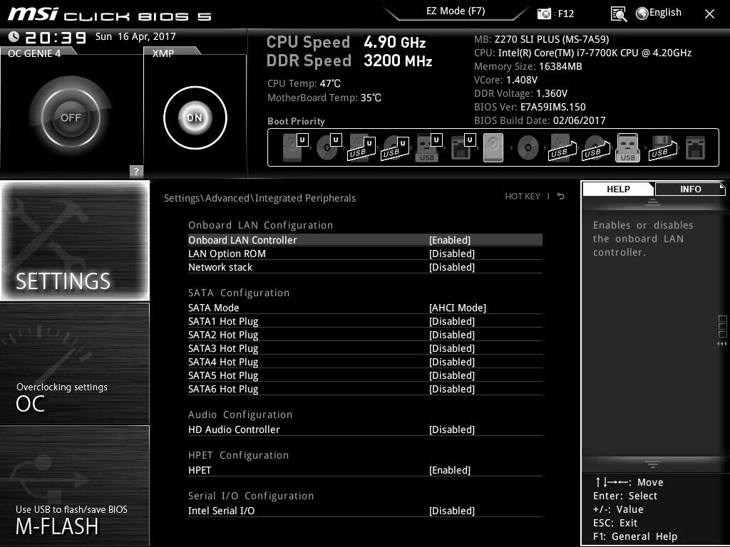The height and width of the screenshot is (547, 730).
Task: Click the SATA3 Hot Plug [Disabled] value
Action: point(451,348)
